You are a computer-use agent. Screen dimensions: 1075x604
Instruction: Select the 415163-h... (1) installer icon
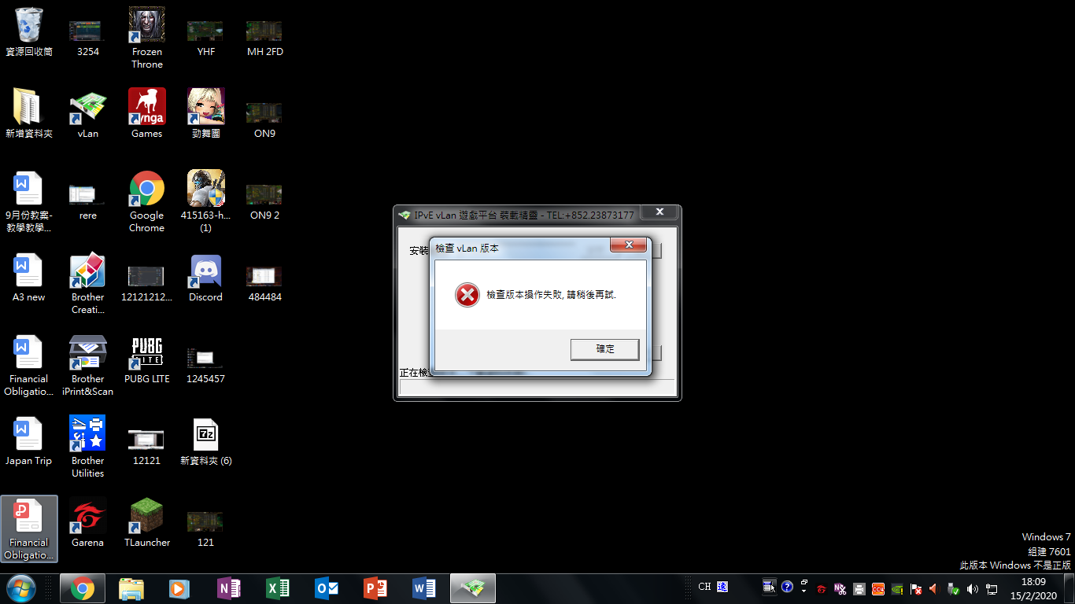[205, 202]
